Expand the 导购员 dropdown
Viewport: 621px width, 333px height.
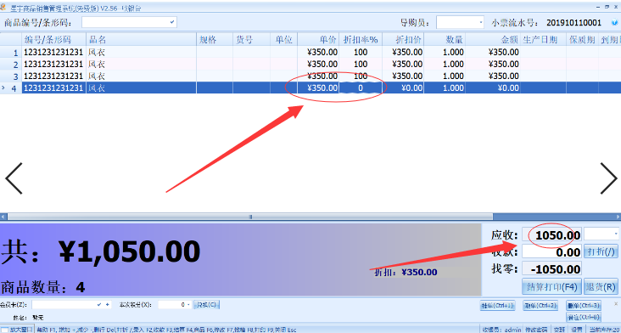(x=481, y=23)
